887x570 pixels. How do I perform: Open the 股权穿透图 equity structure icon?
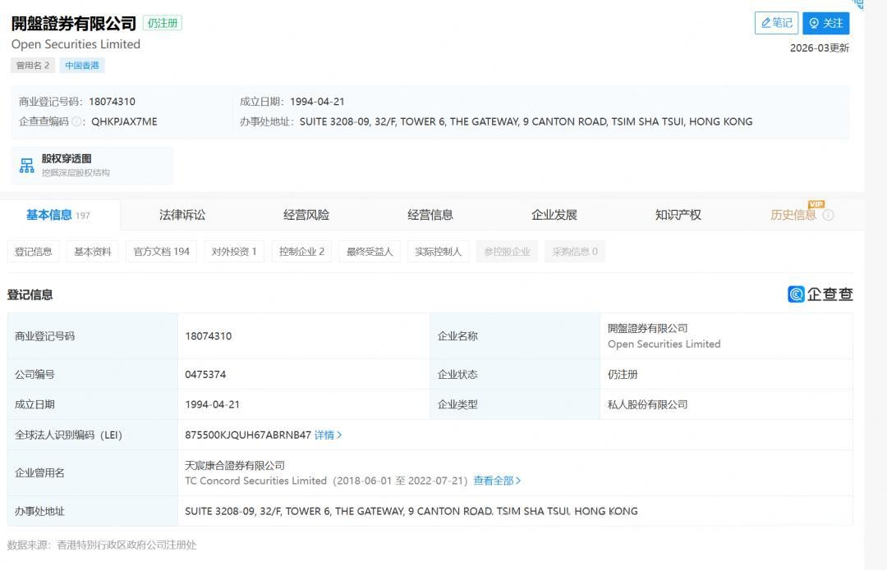coord(26,166)
